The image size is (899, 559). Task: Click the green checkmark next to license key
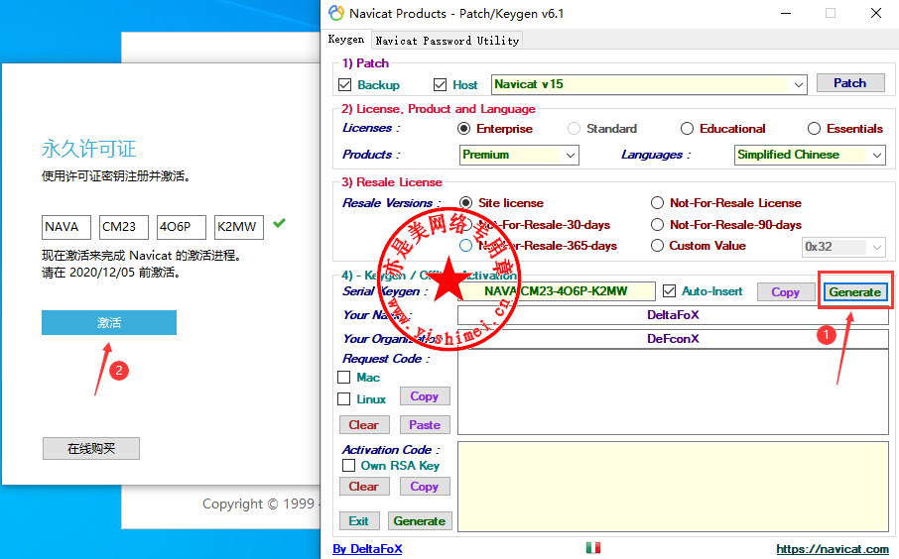(x=279, y=223)
